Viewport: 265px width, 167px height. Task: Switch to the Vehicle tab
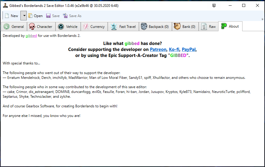click(68, 26)
